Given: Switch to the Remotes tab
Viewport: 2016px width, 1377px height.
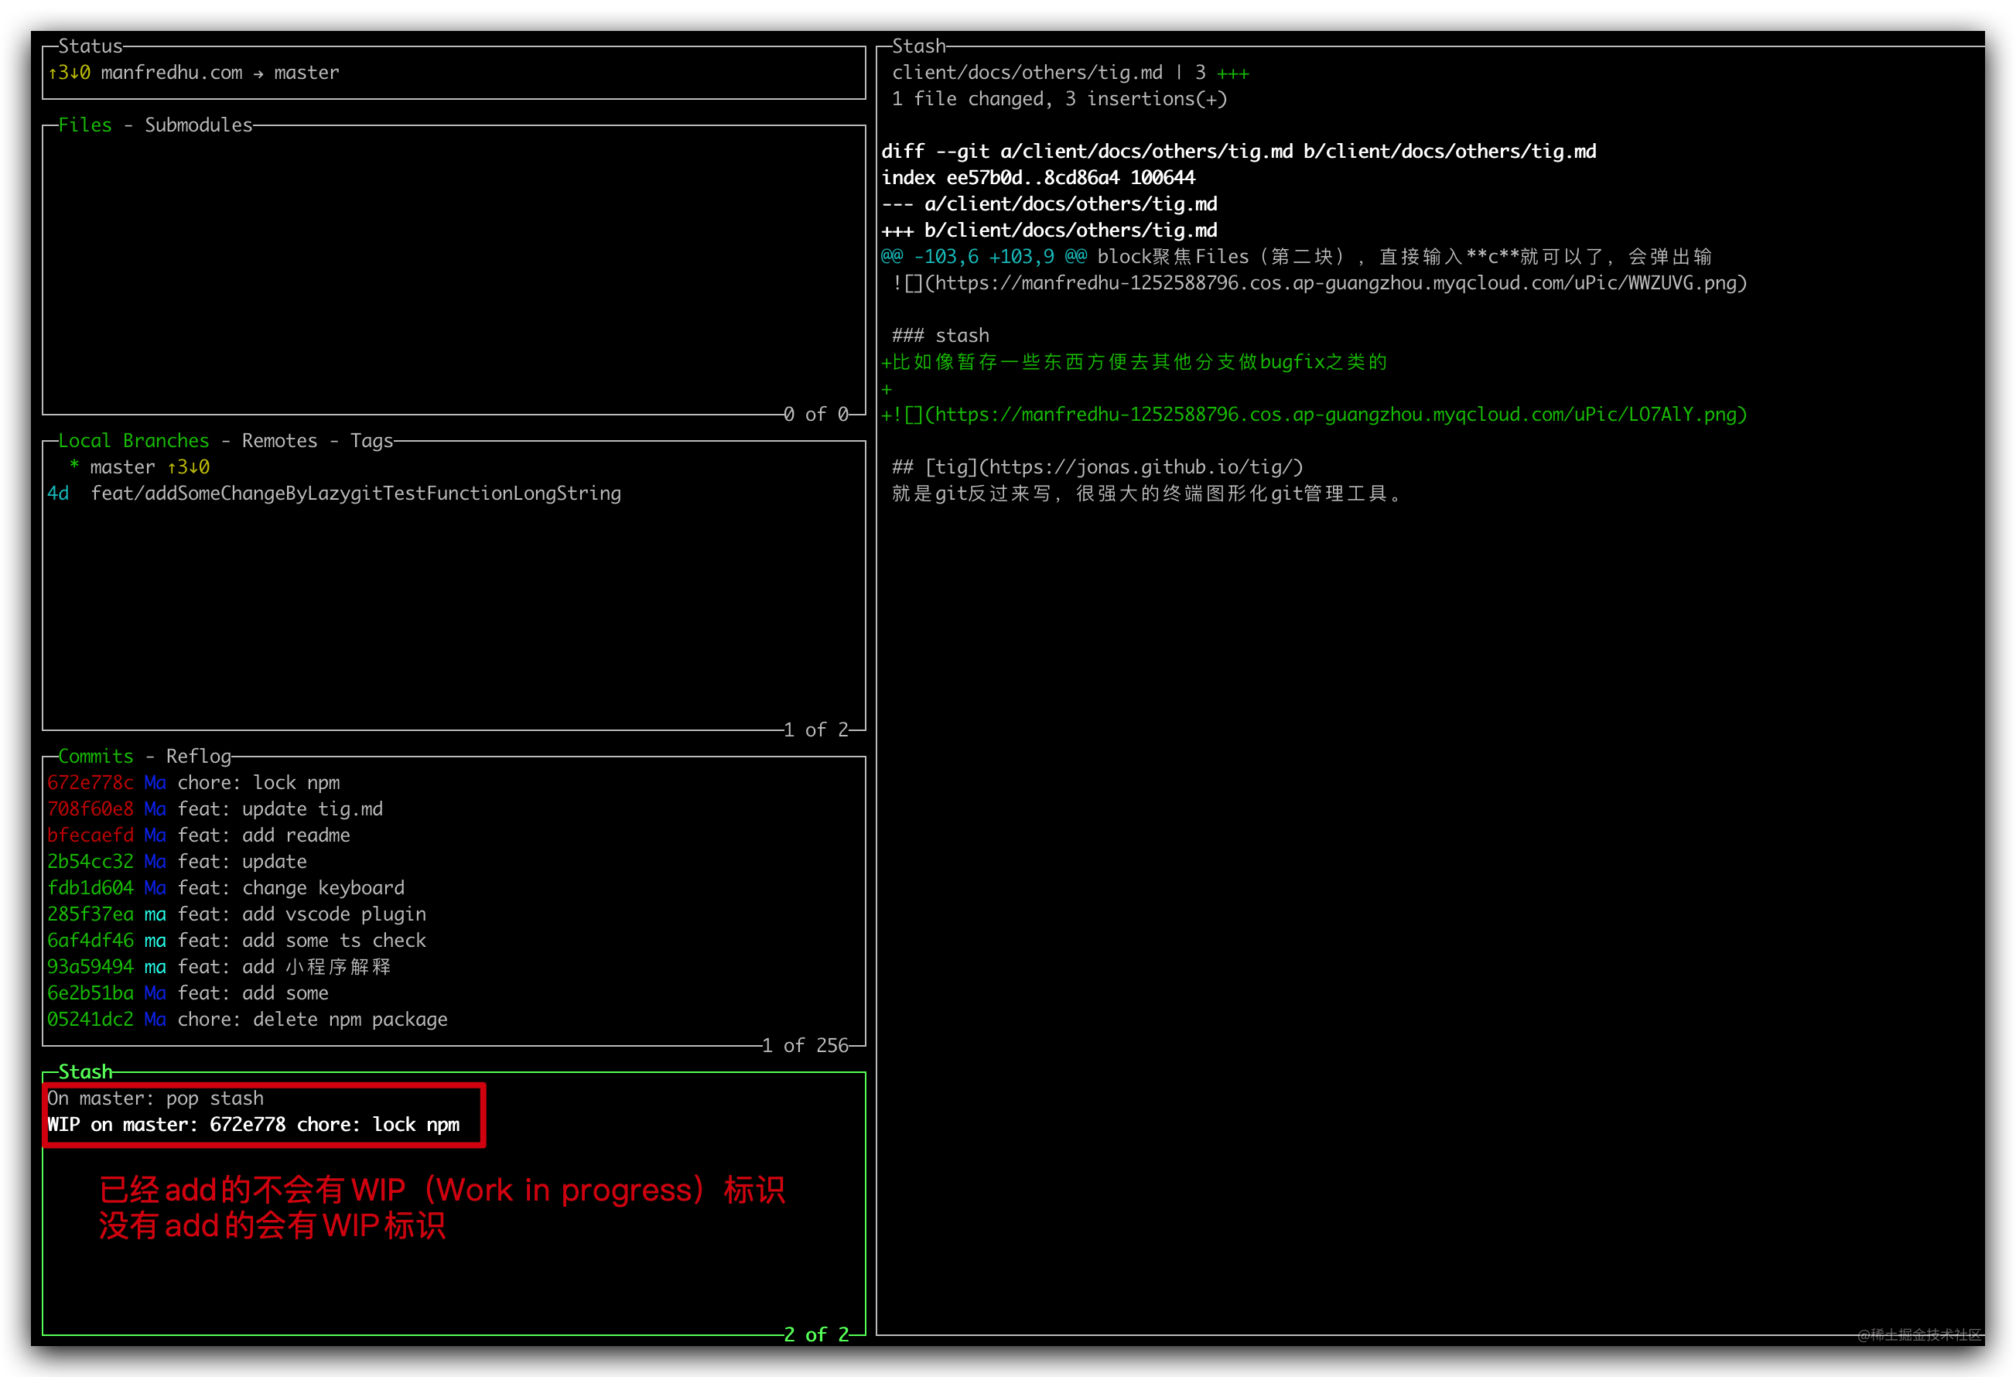Looking at the screenshot, I should [x=279, y=441].
